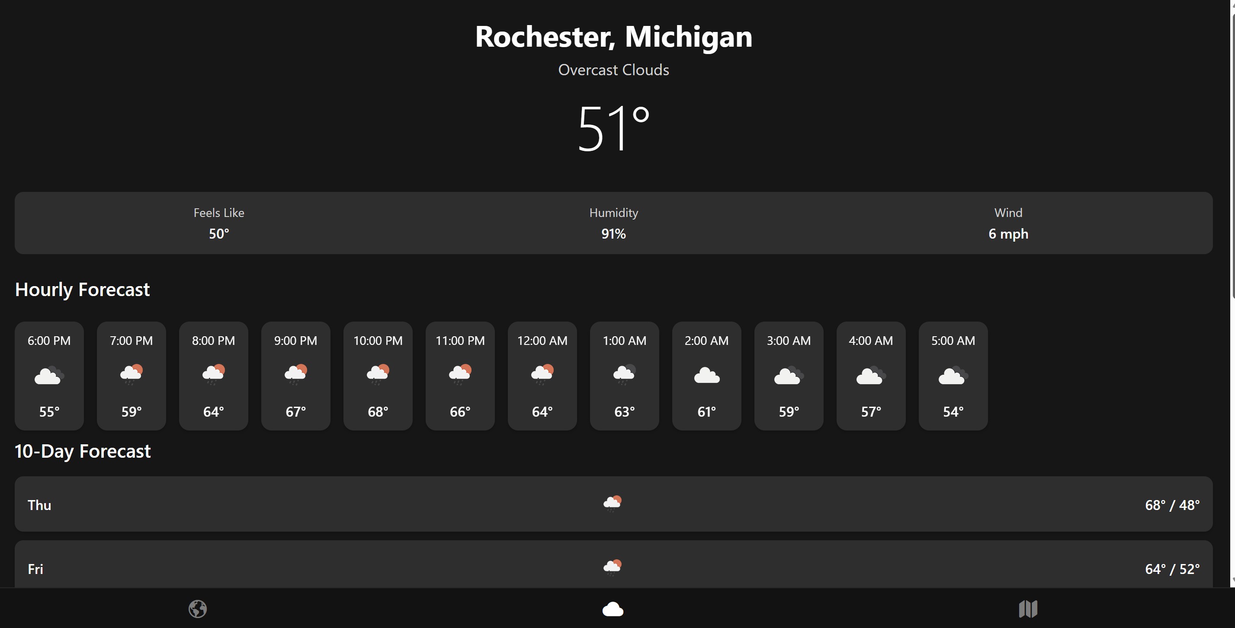Click the 4:00 AM cloudy icon
The height and width of the screenshot is (628, 1235).
(x=871, y=375)
